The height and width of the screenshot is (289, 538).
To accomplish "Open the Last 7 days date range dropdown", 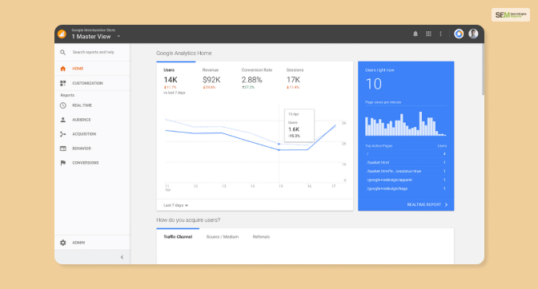I will click(175, 205).
